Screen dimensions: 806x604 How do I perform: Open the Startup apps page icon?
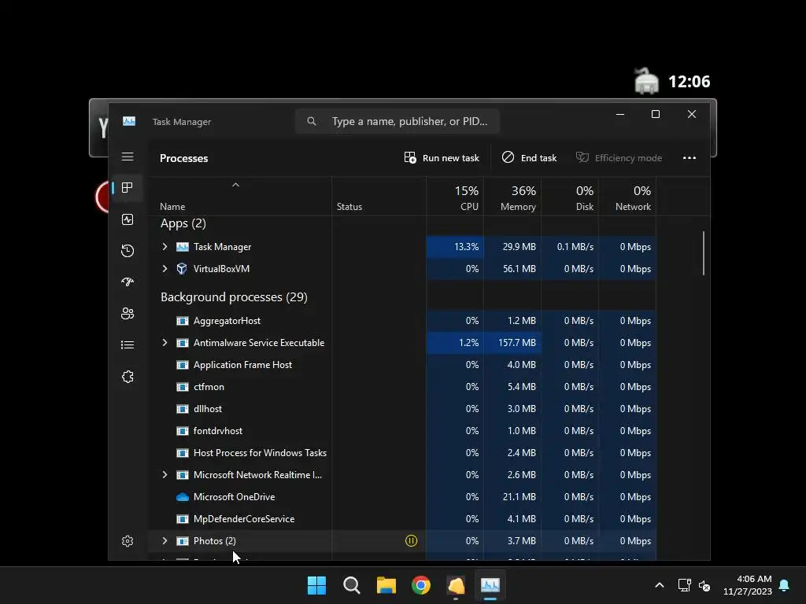pos(128,282)
